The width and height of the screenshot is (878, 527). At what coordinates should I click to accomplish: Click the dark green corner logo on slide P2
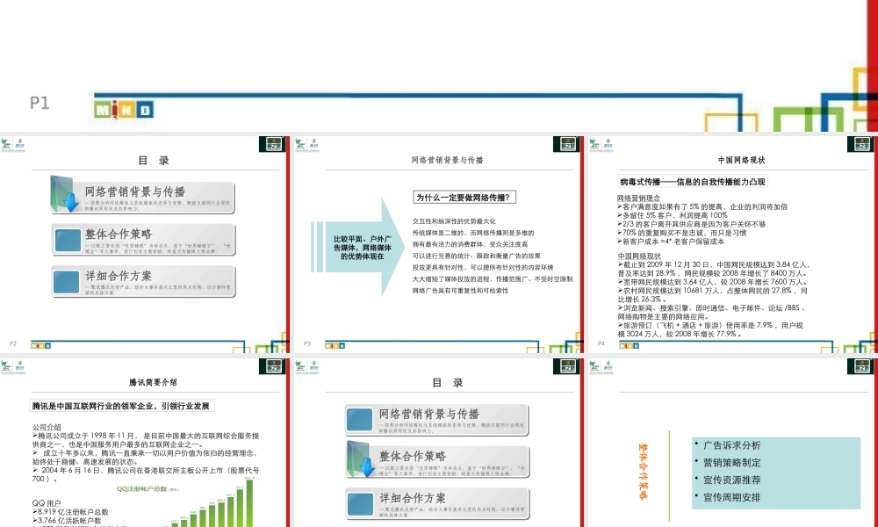coord(272,144)
